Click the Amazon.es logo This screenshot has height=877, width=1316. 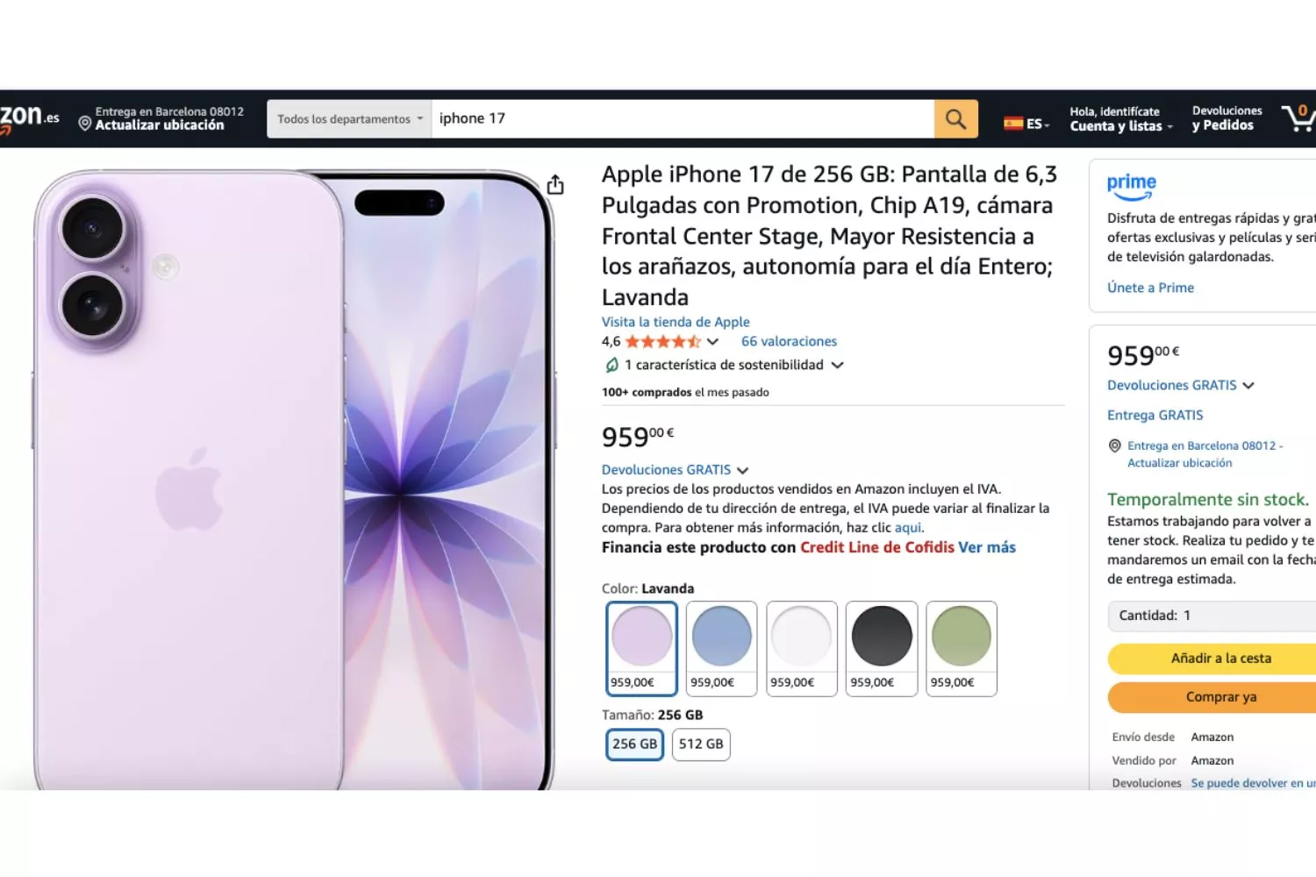point(29,118)
